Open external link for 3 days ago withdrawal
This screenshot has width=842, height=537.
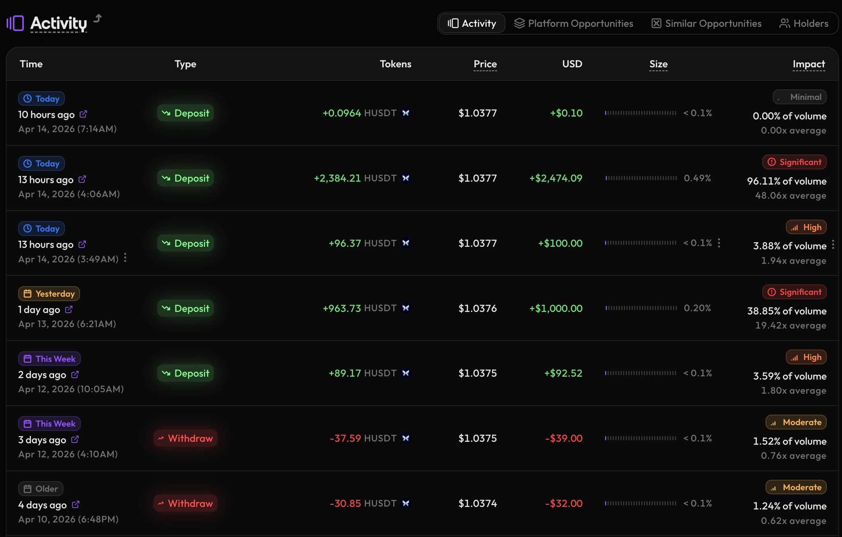(75, 440)
